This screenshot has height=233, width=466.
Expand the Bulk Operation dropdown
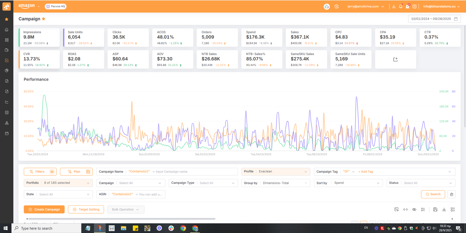tap(126, 209)
